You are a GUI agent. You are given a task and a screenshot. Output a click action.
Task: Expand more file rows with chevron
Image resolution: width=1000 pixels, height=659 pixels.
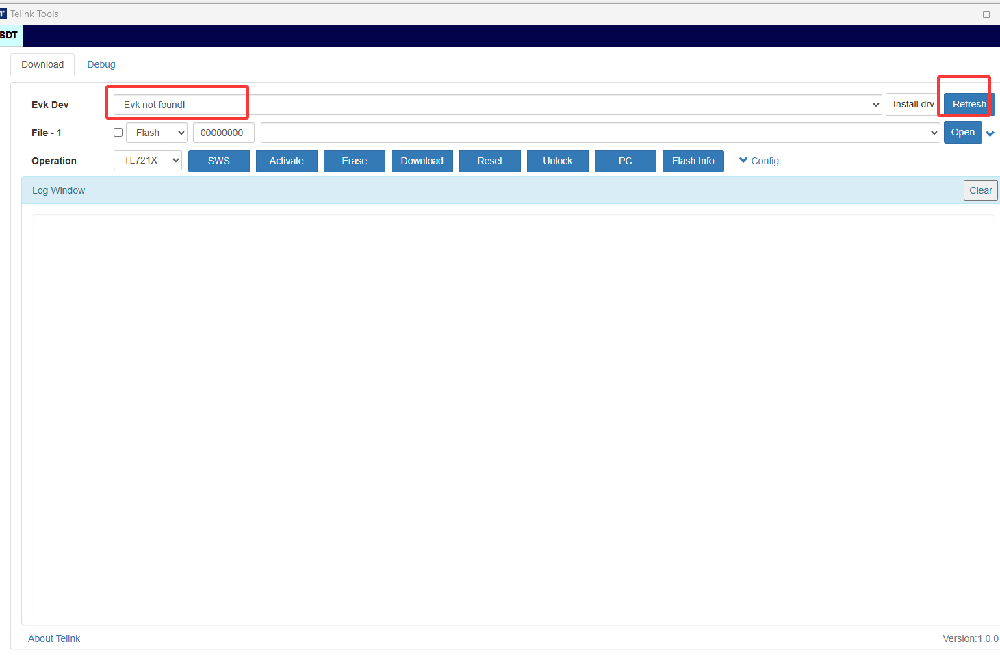pos(990,133)
